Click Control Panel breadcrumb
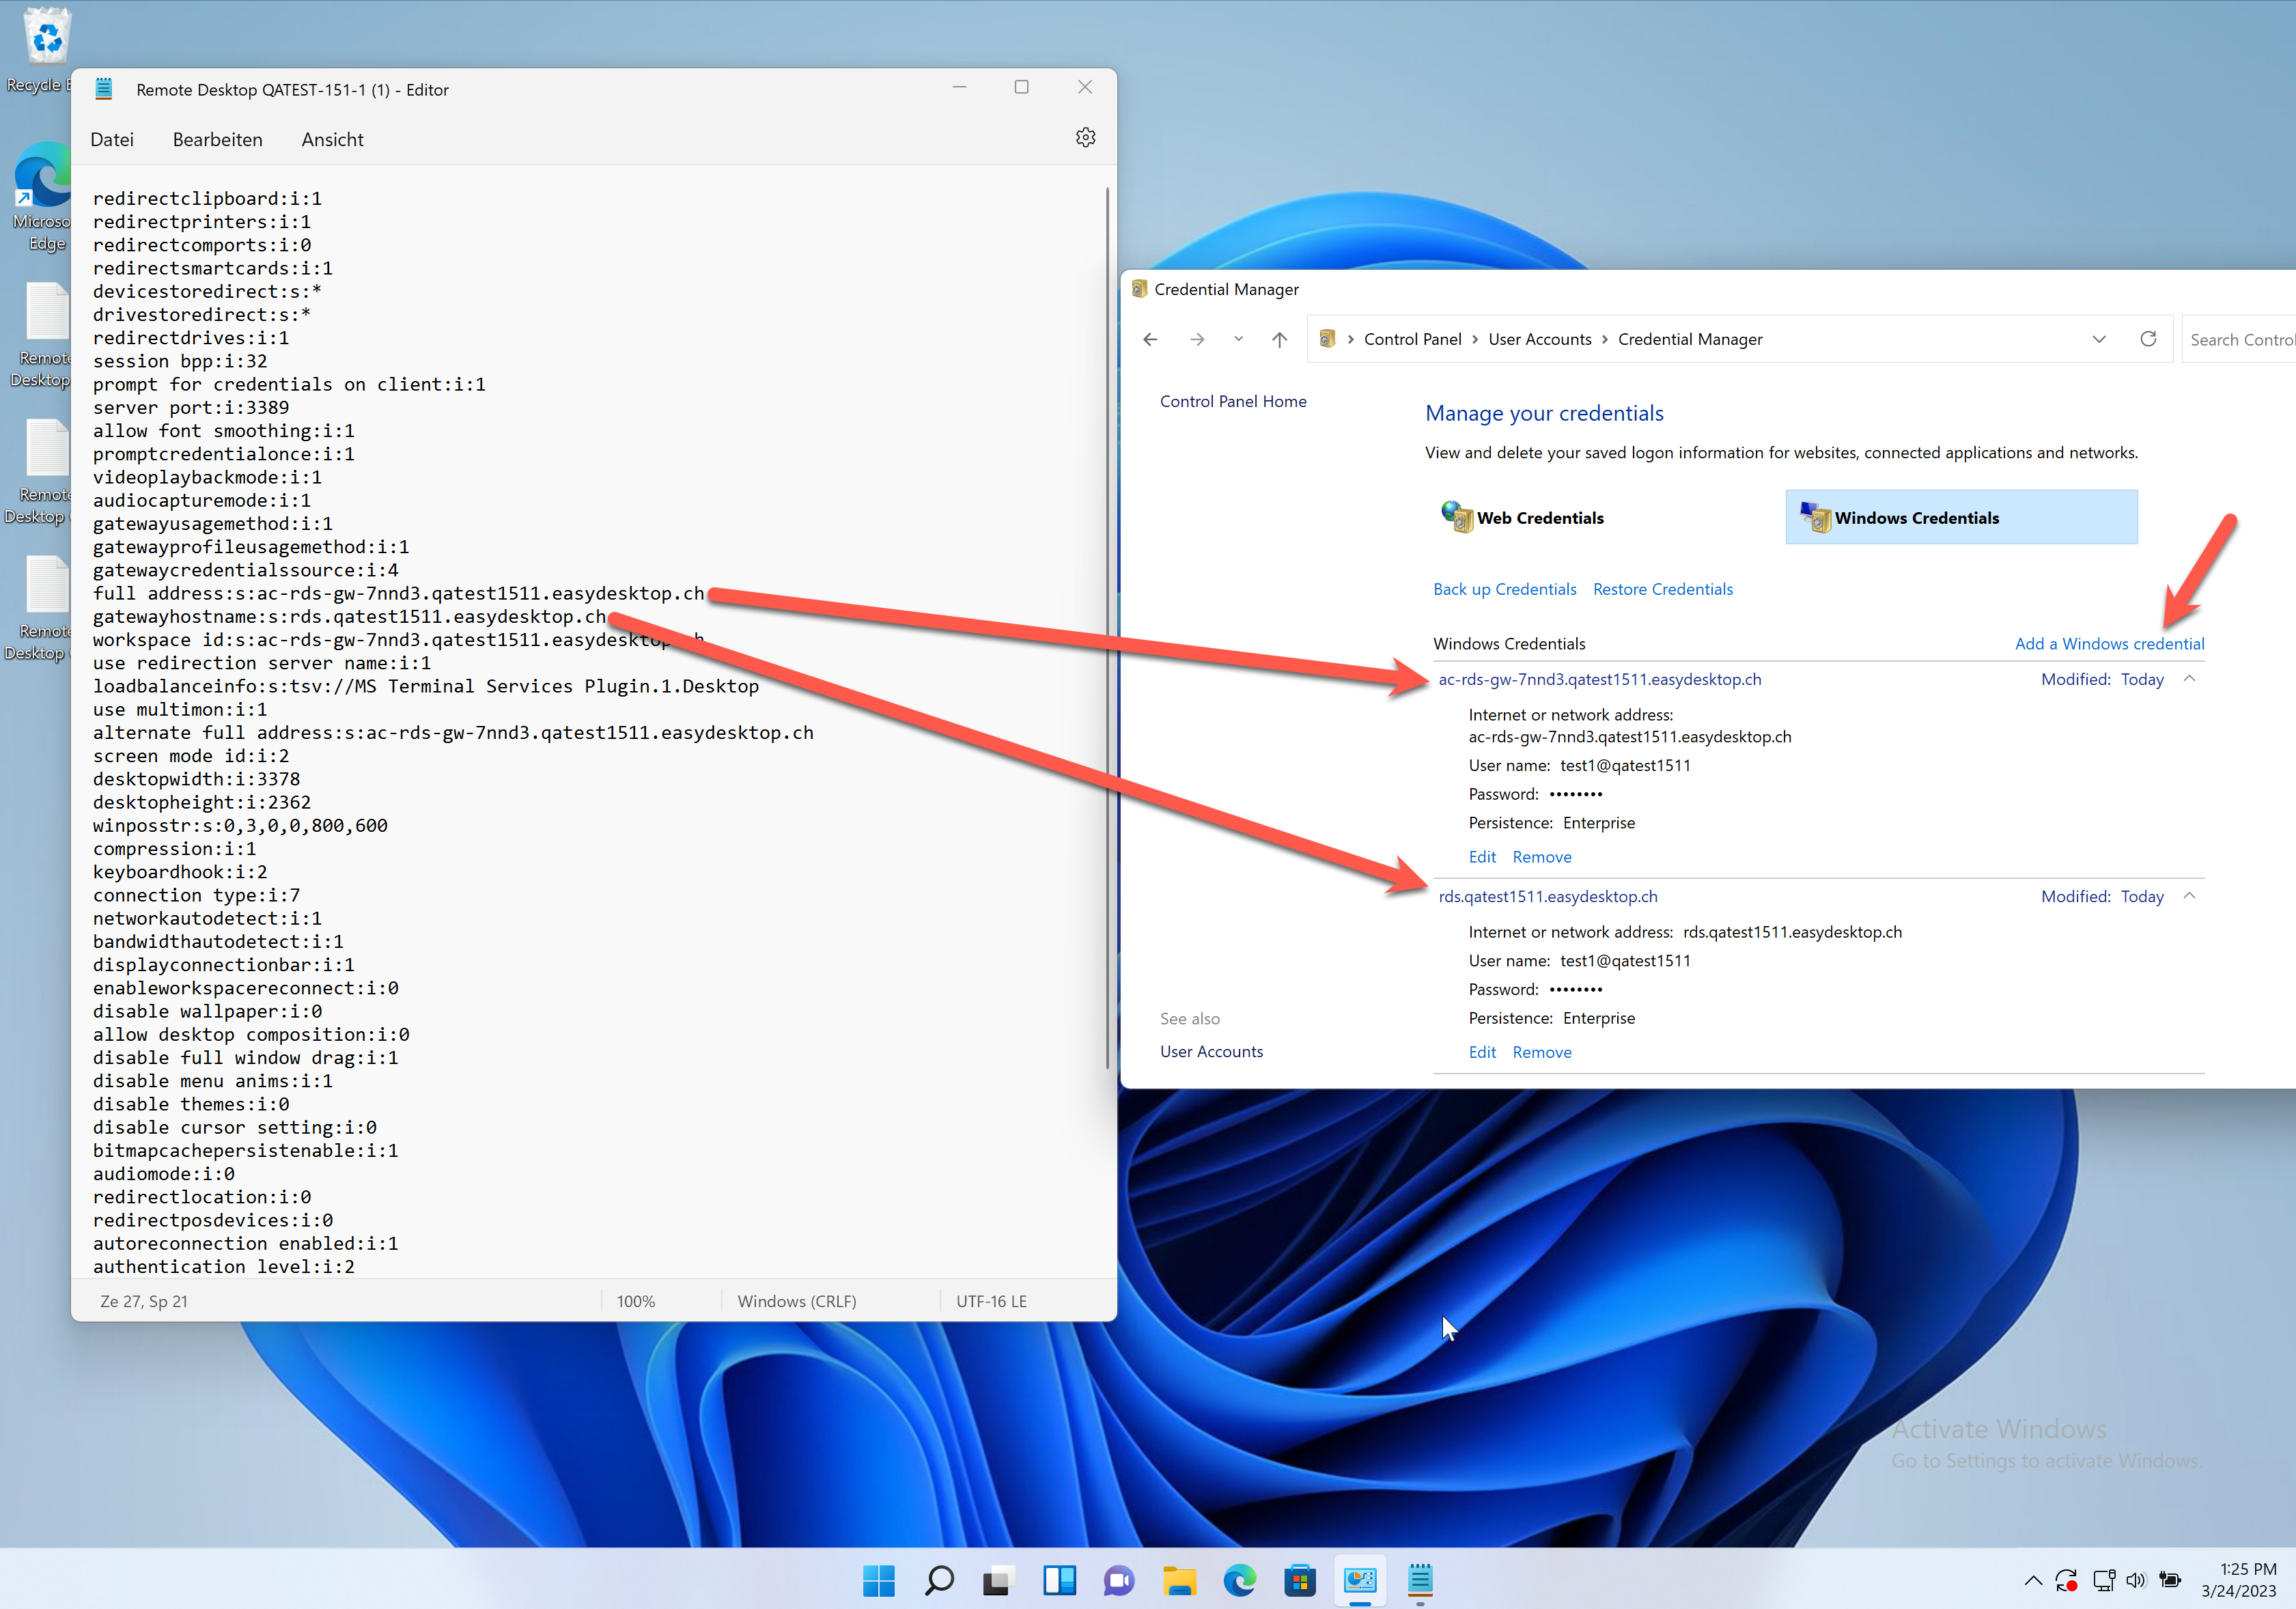The width and height of the screenshot is (2296, 1609). pos(1412,339)
